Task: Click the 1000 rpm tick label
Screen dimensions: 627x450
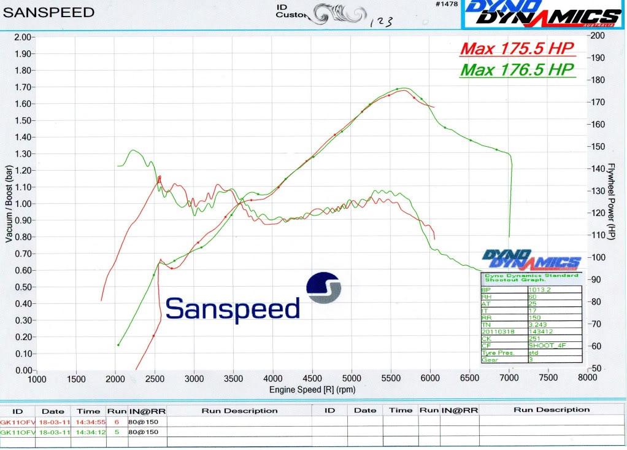Action: pyautogui.click(x=37, y=379)
